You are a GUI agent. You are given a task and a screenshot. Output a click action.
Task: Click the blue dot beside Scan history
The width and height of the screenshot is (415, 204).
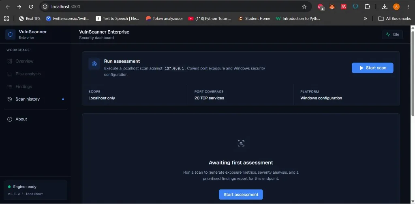(x=63, y=99)
